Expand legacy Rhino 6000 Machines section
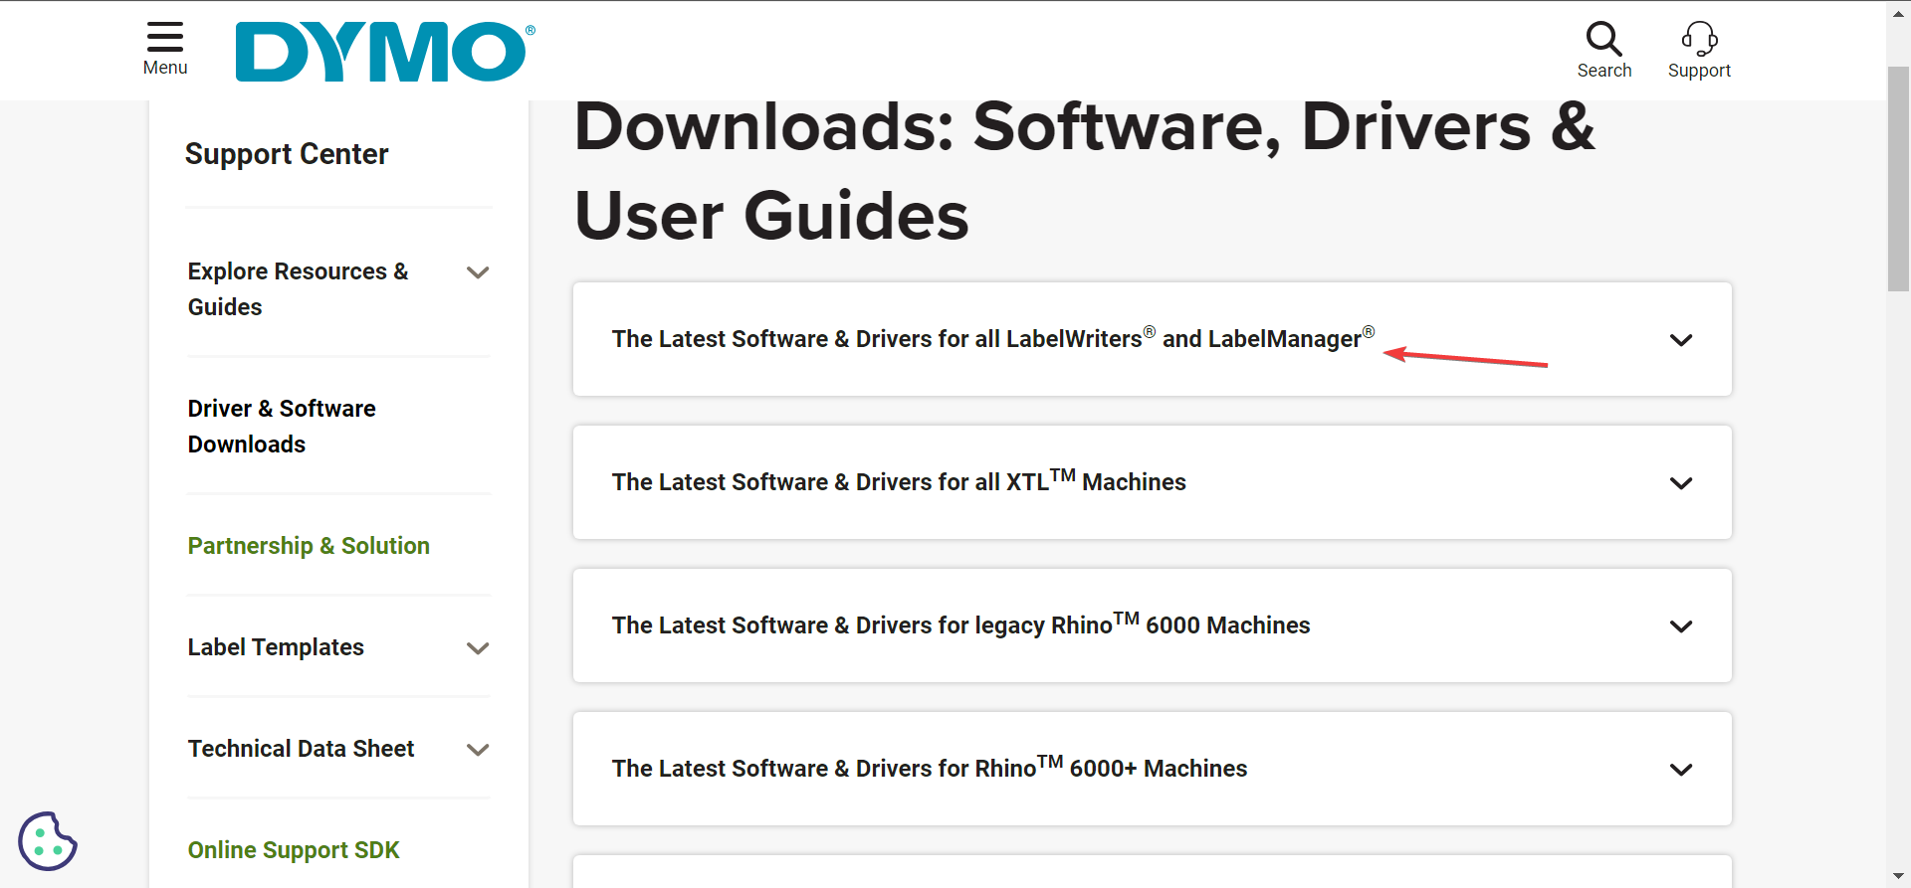 tap(1681, 626)
